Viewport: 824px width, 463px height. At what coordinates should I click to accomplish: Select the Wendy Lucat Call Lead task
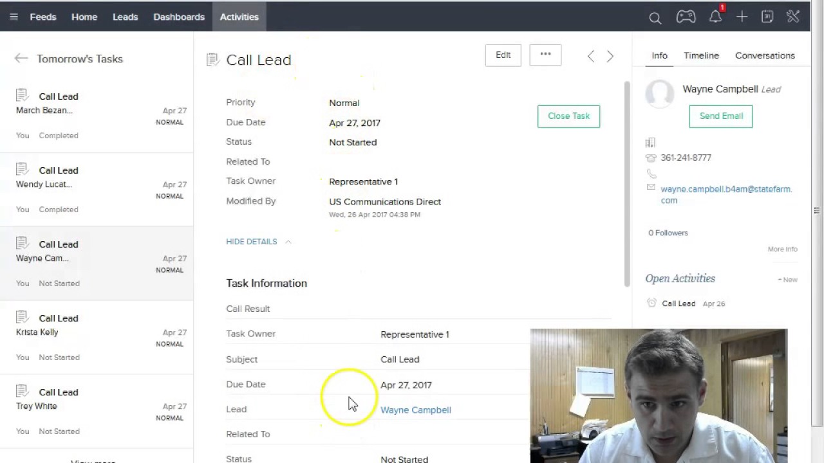point(97,190)
